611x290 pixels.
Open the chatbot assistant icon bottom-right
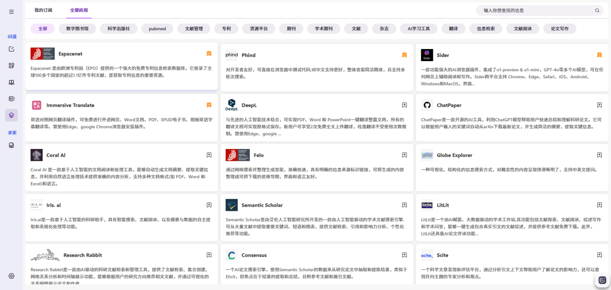coord(602,279)
